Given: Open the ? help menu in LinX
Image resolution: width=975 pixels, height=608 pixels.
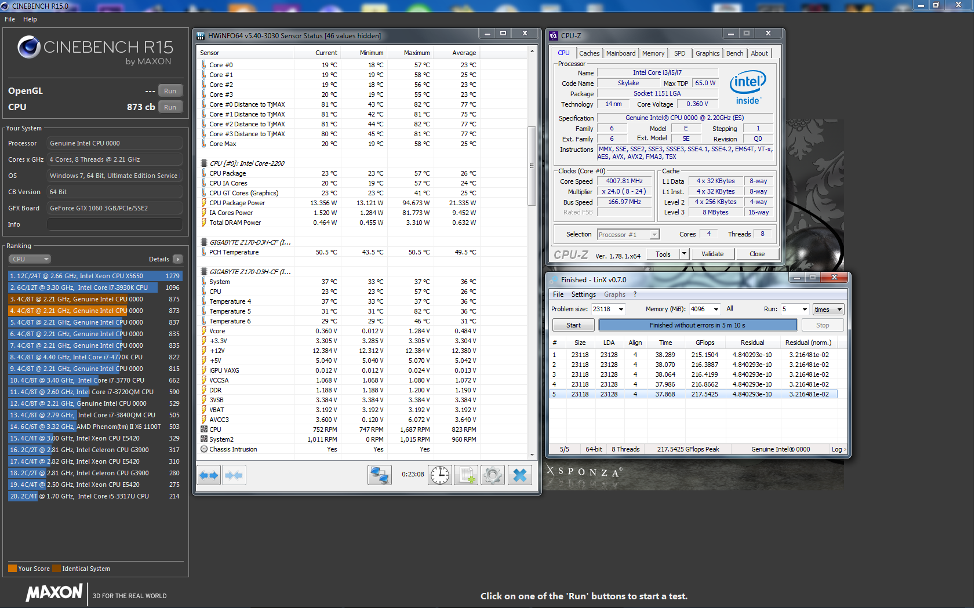Looking at the screenshot, I should coord(635,294).
